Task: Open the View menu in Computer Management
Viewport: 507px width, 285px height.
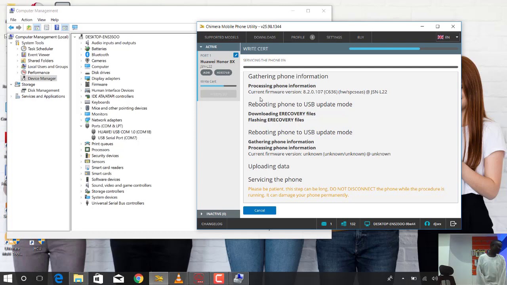Action: pos(41,20)
